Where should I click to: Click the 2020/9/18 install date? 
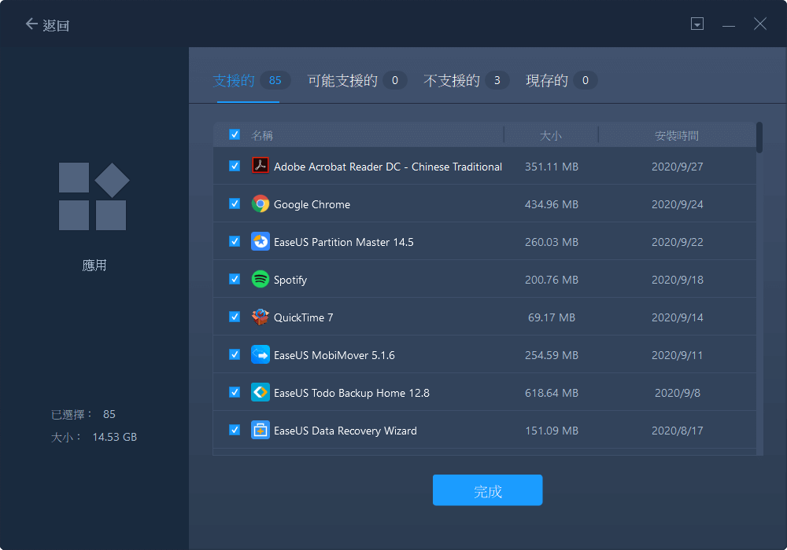click(x=677, y=280)
